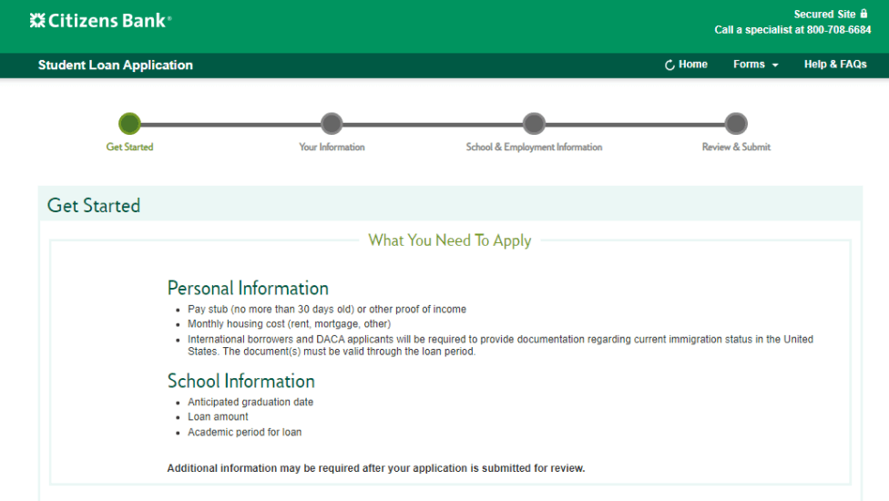
Task: Click the Student Loan Application title
Action: coord(116,65)
